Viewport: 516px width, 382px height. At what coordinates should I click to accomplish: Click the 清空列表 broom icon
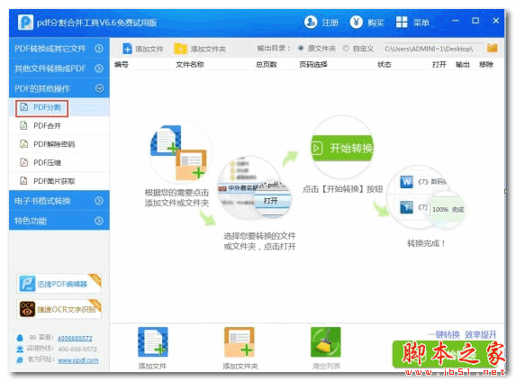pos(325,341)
